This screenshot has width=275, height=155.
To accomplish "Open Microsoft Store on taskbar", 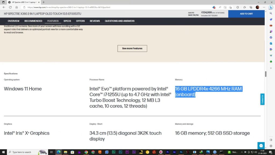I will click(72, 152).
